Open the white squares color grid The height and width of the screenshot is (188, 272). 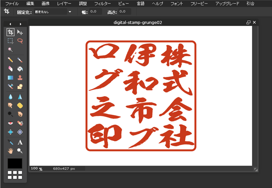pos(15,175)
